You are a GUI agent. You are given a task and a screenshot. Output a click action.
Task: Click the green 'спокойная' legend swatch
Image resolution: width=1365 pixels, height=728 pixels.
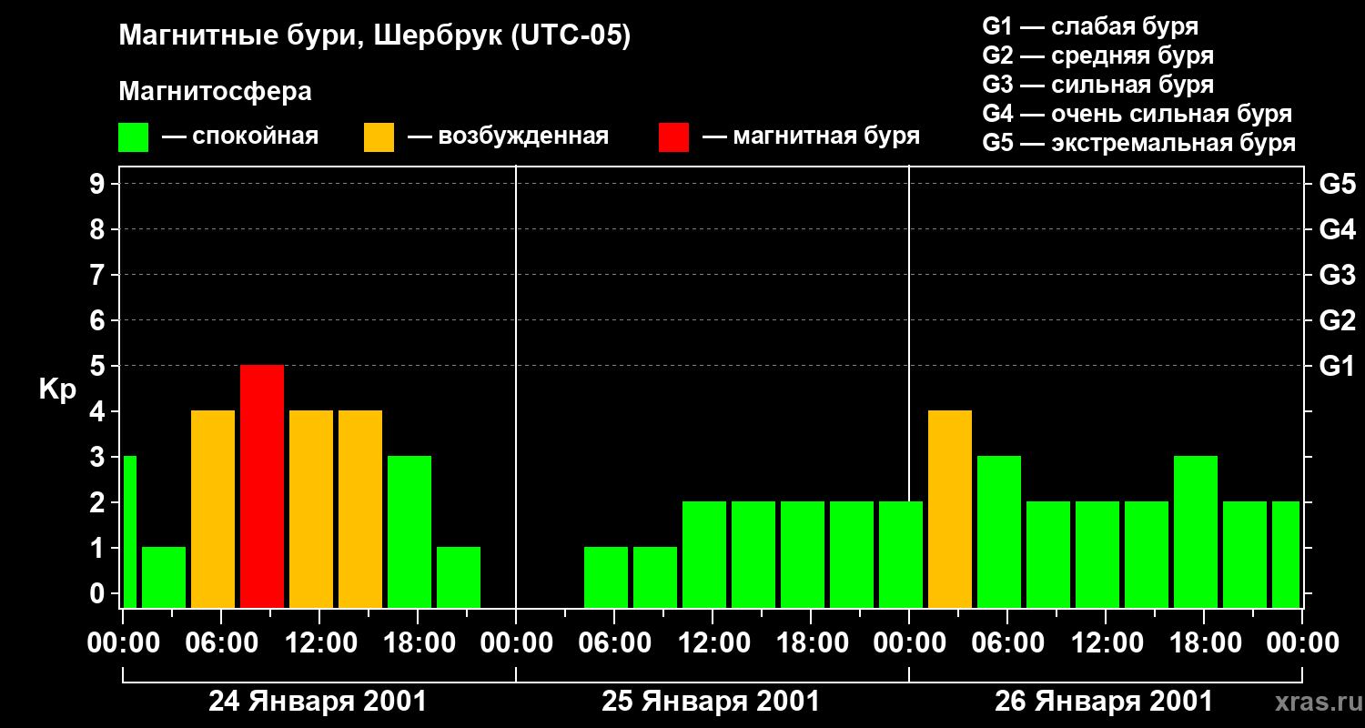[x=134, y=137]
